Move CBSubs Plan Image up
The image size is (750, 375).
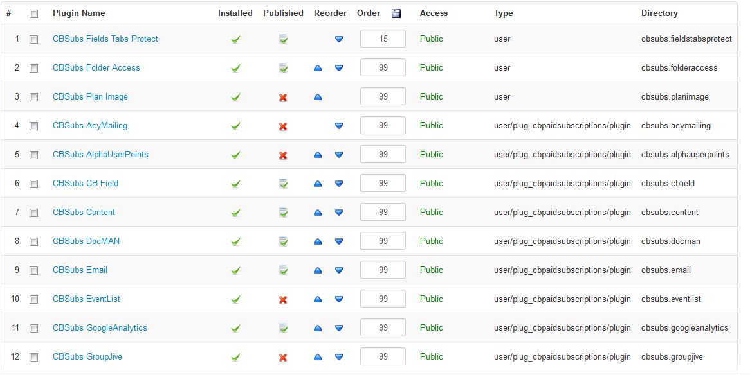318,97
